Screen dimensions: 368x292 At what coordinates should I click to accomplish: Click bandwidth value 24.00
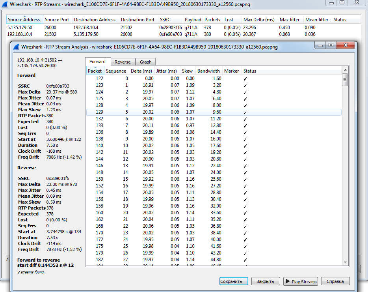[x=216, y=172]
